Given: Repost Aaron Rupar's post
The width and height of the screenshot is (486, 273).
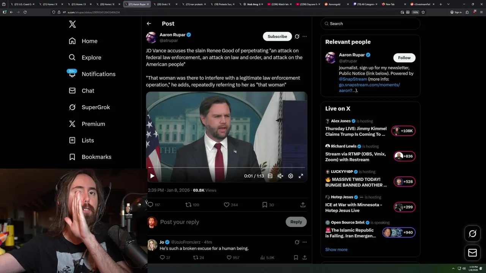Looking at the screenshot, I should (188, 205).
